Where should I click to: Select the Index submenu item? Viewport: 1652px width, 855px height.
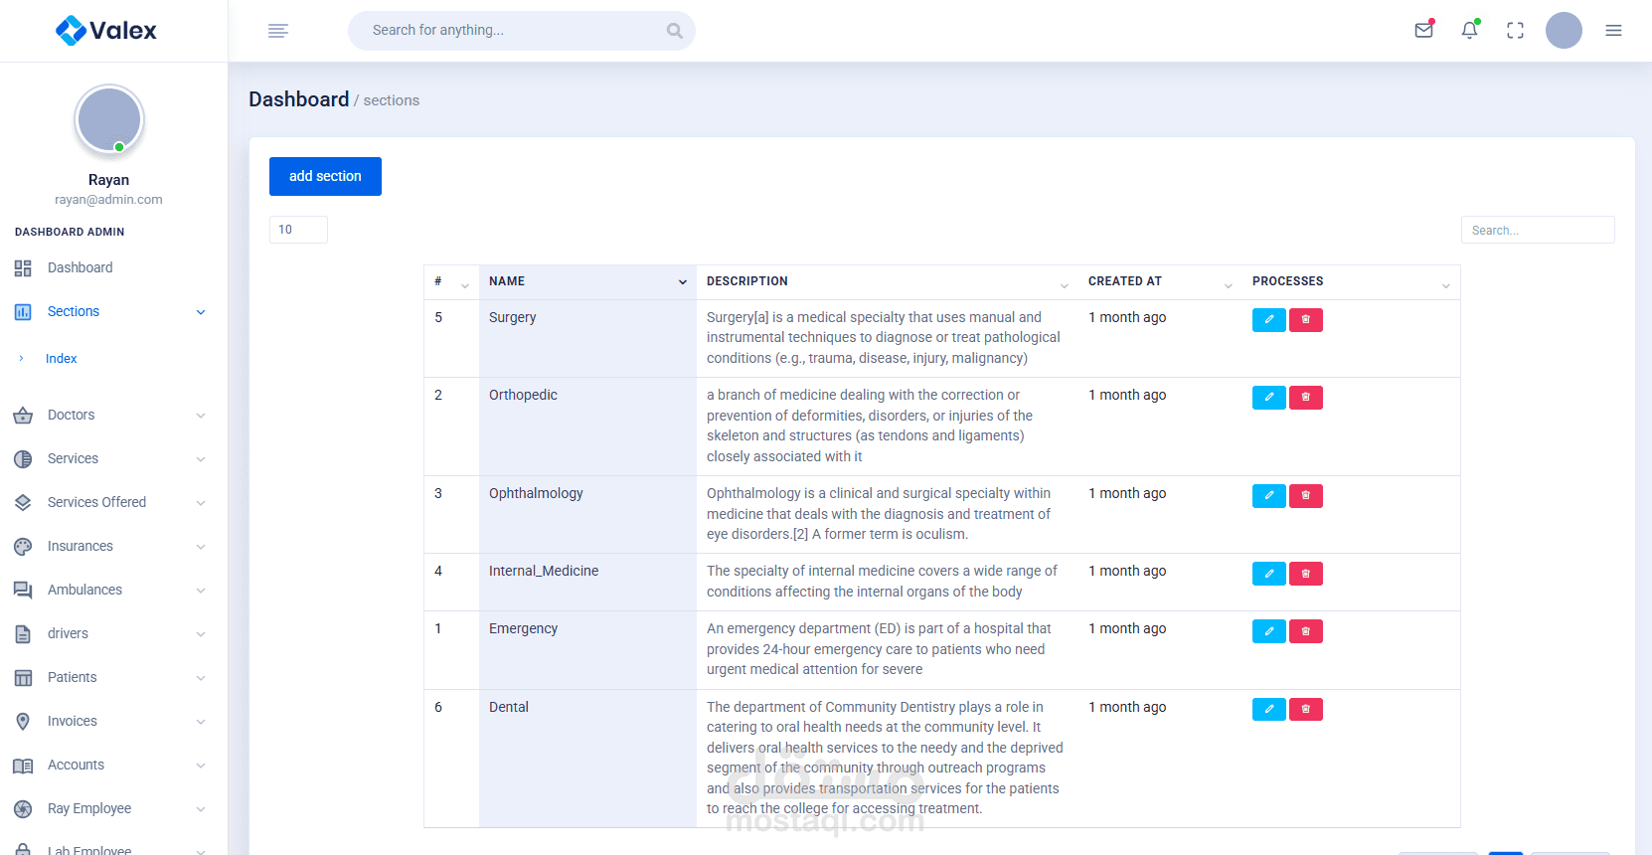(x=61, y=359)
